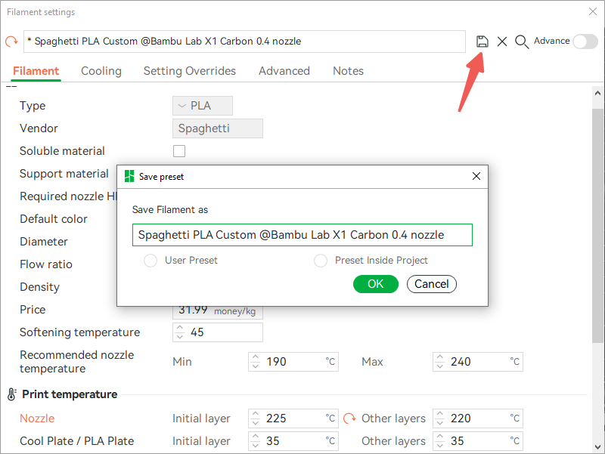This screenshot has height=454, width=605.
Task: Click the preset name box at top
Action: 244,42
